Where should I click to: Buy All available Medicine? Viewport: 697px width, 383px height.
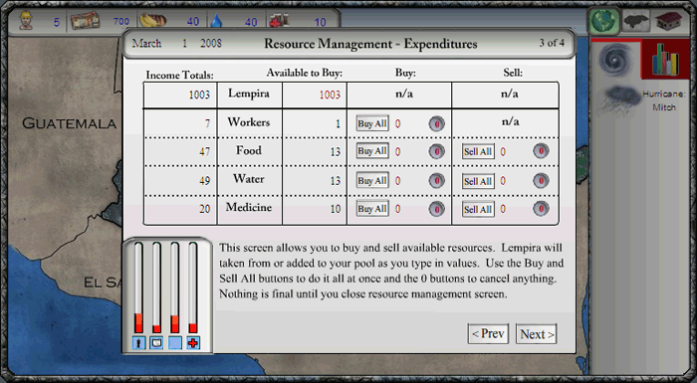coord(372,209)
